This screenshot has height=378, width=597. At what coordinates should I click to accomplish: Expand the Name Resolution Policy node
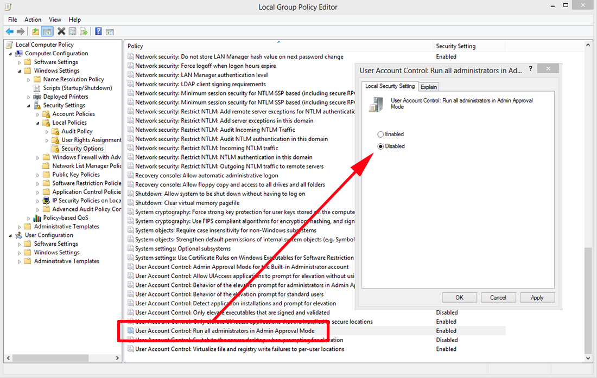click(x=29, y=80)
